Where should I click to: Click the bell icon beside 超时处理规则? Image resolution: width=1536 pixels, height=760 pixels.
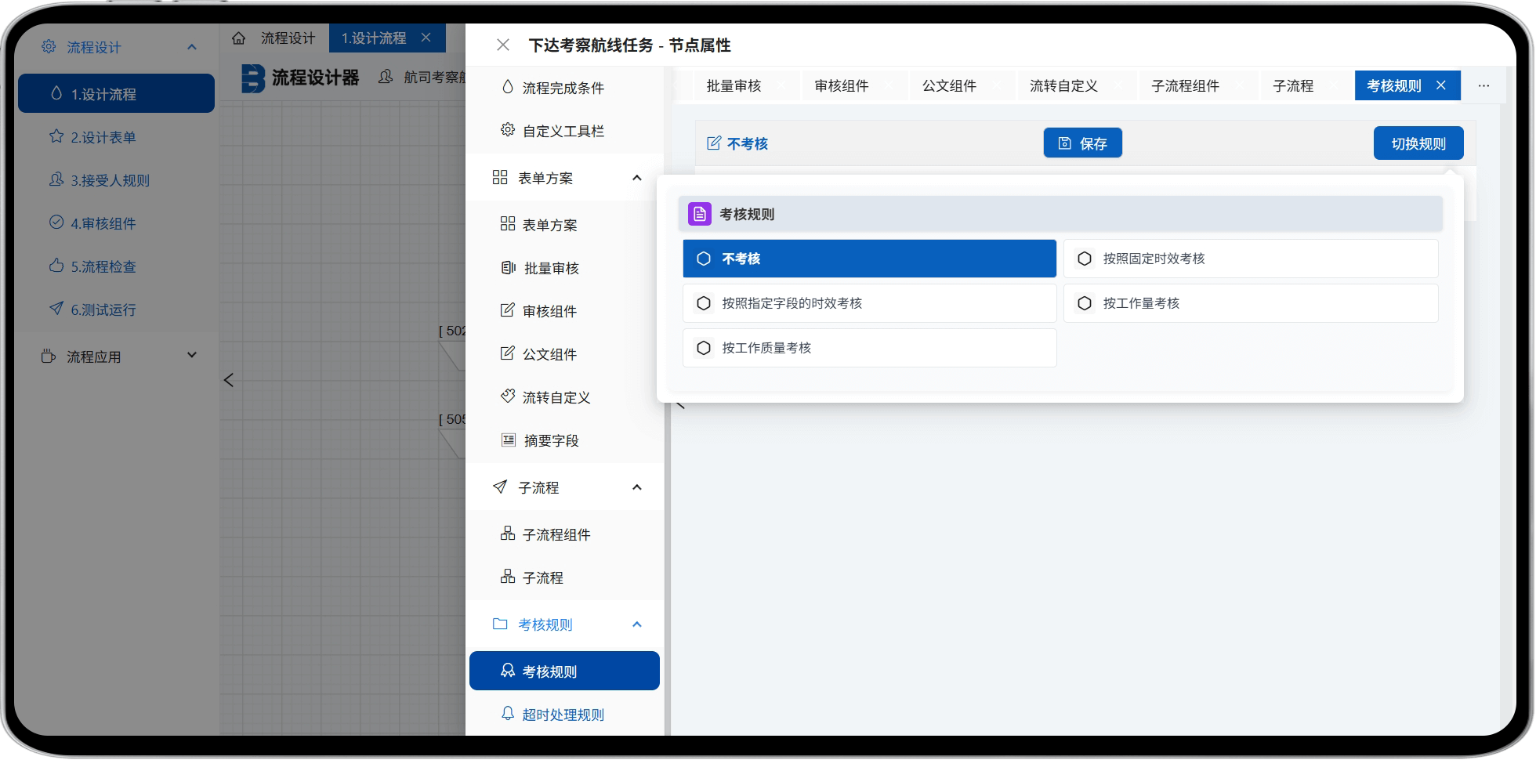[x=508, y=714]
